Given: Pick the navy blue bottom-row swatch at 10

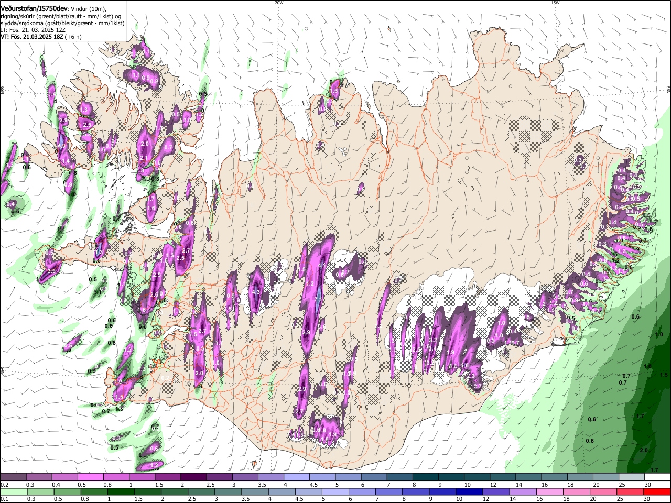Looking at the screenshot, I should [x=469, y=492].
